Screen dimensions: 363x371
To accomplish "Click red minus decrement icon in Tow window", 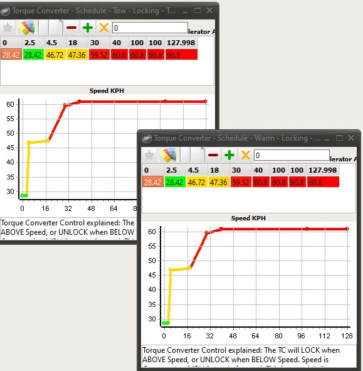I will click(71, 28).
